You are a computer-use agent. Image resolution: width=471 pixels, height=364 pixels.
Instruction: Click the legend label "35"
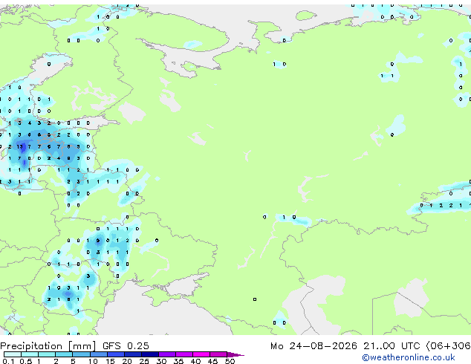pyautogui.click(x=178, y=361)
